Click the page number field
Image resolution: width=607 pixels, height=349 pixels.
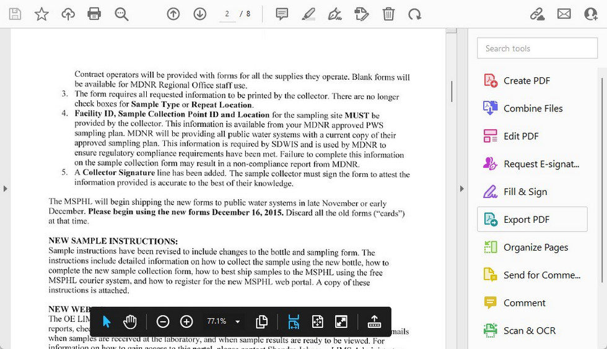[x=227, y=14]
